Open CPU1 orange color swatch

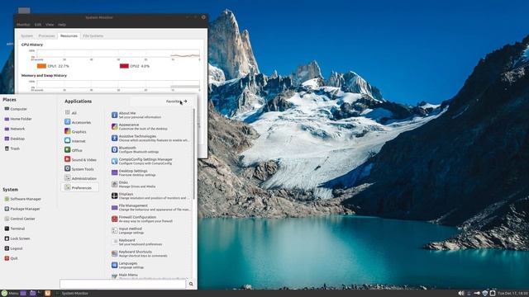coord(41,66)
